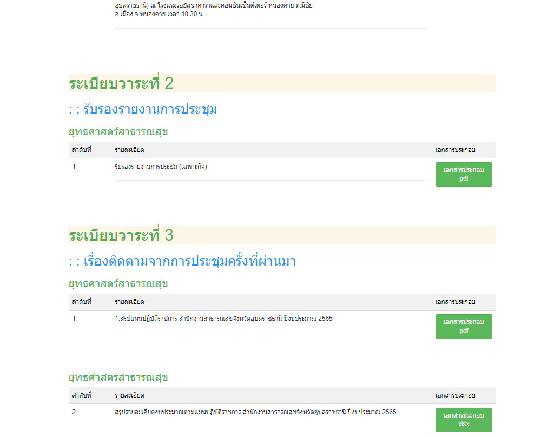The height and width of the screenshot is (437, 541).
Task: Open the pdf for สรุปแผนปฏิบัติราชการ 2565
Action: [464, 327]
